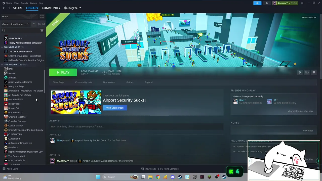
Task: Toggle the ready-to-play filter icon
Action: tap(44, 24)
